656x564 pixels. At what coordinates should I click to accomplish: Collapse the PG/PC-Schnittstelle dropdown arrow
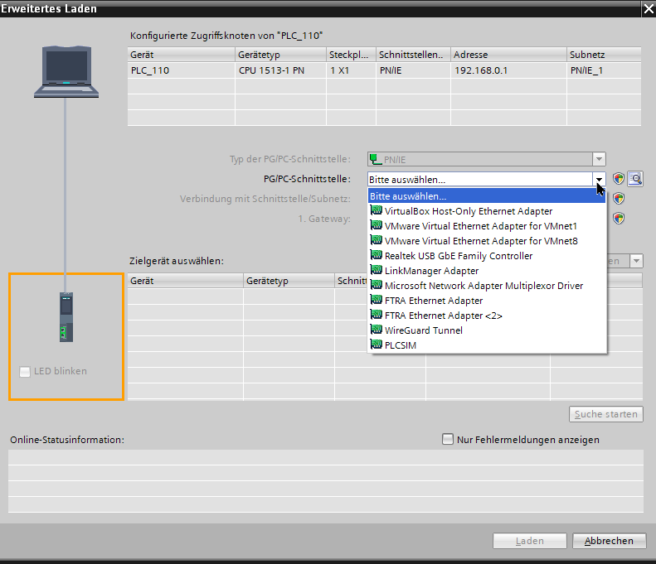[599, 179]
